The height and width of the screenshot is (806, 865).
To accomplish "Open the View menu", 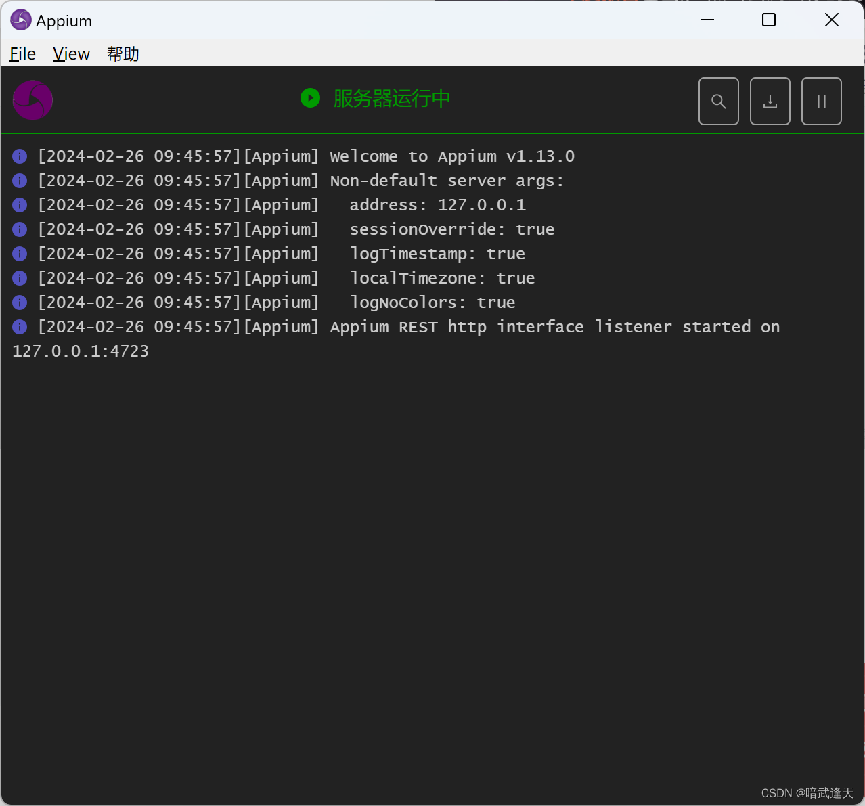I will (x=71, y=53).
